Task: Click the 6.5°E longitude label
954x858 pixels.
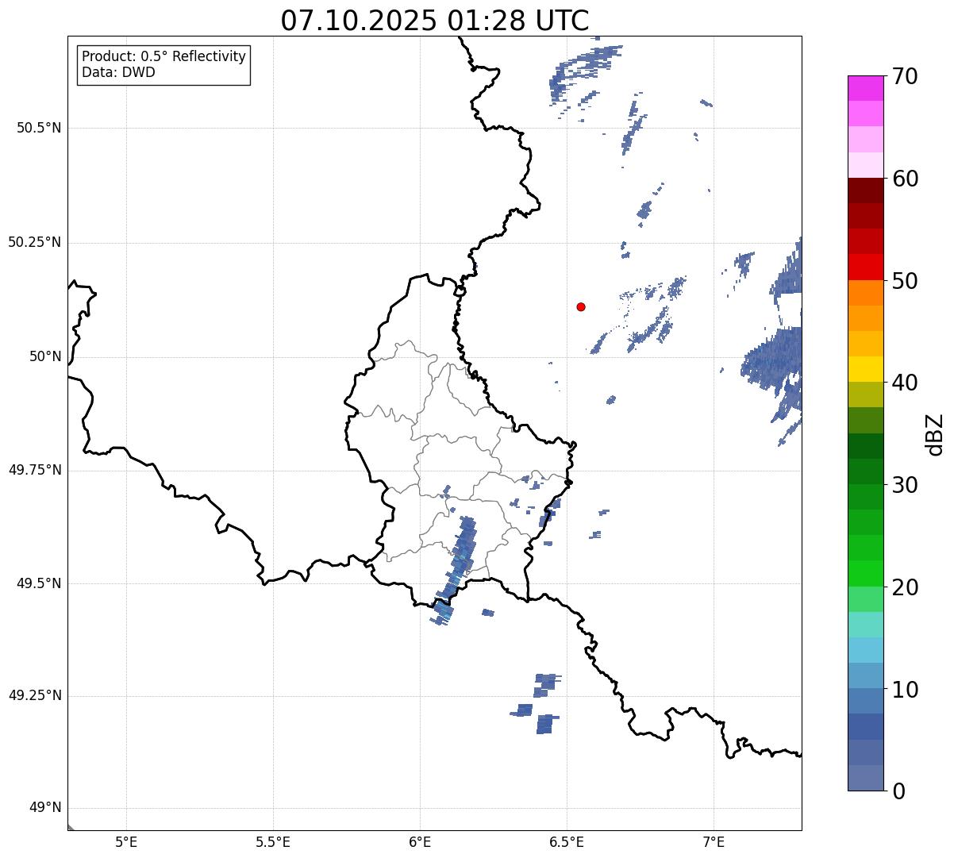Action: (567, 842)
